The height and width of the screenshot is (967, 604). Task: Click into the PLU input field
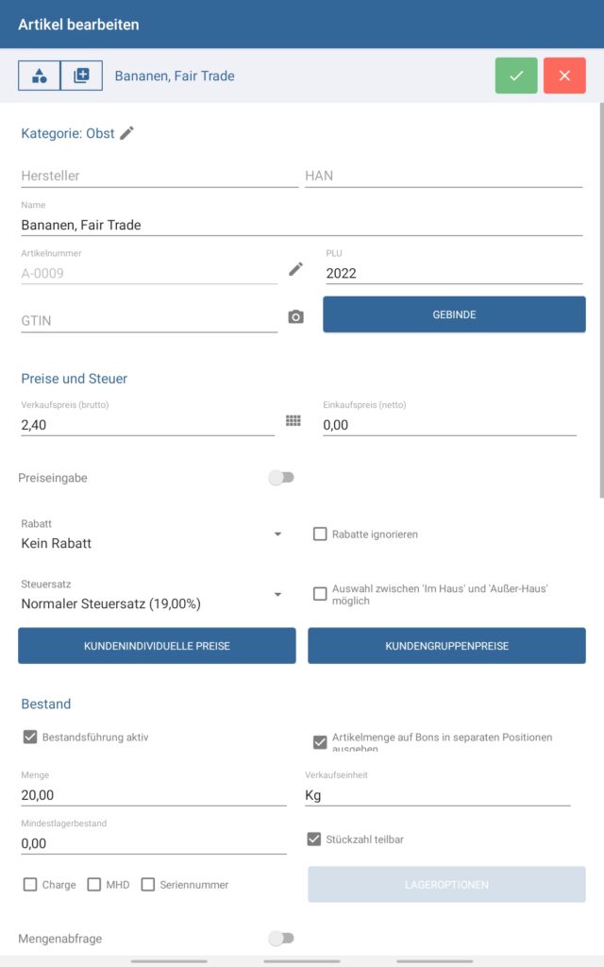(x=453, y=274)
